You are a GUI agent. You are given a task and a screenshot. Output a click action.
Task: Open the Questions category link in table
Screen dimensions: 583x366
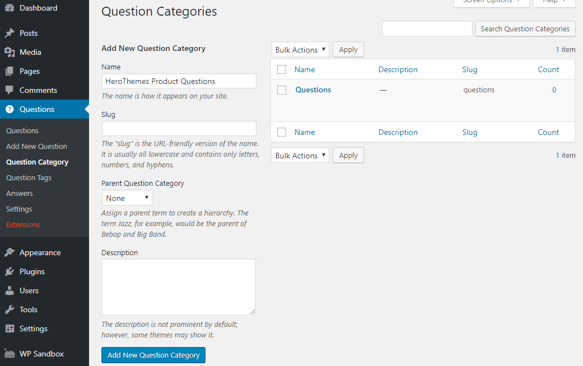[313, 90]
